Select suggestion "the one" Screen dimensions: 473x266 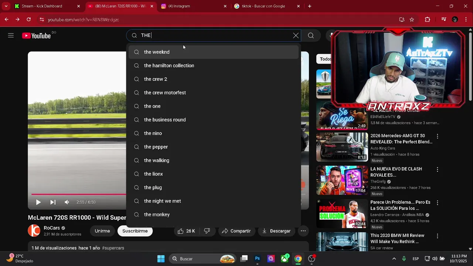214,106
